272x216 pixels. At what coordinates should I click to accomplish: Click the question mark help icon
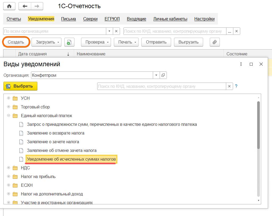tap(236, 86)
